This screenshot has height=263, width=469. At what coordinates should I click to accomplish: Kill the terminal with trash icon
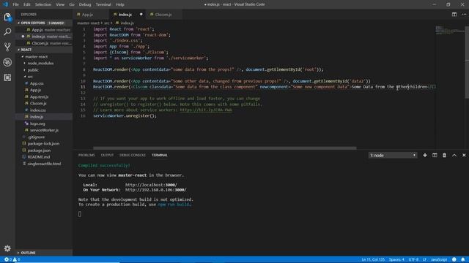tap(444, 156)
